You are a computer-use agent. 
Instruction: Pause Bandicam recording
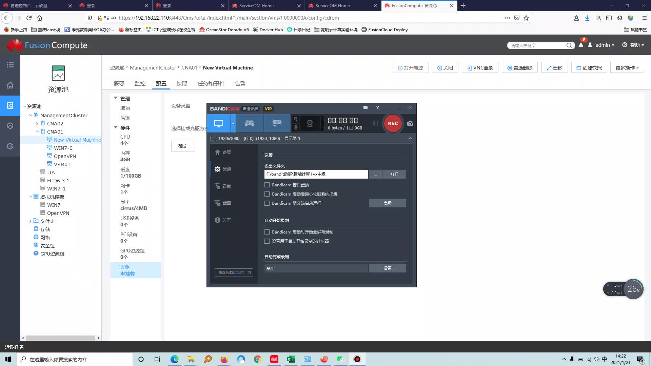tap(375, 123)
